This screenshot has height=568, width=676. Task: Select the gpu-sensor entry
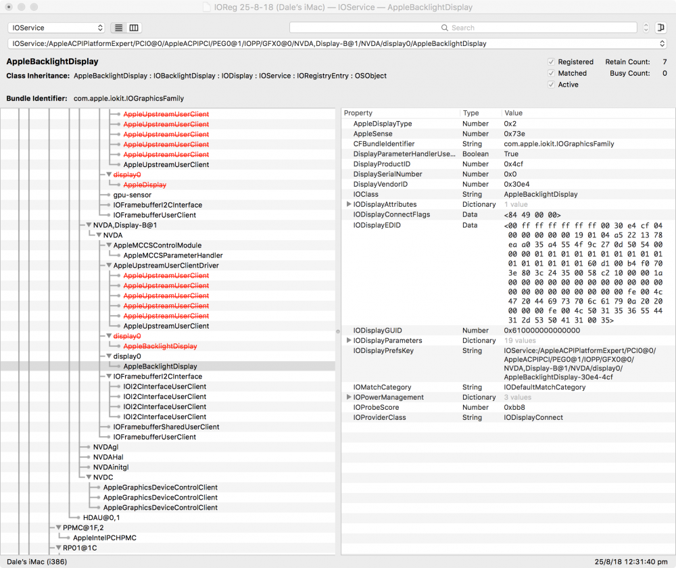[x=132, y=195]
